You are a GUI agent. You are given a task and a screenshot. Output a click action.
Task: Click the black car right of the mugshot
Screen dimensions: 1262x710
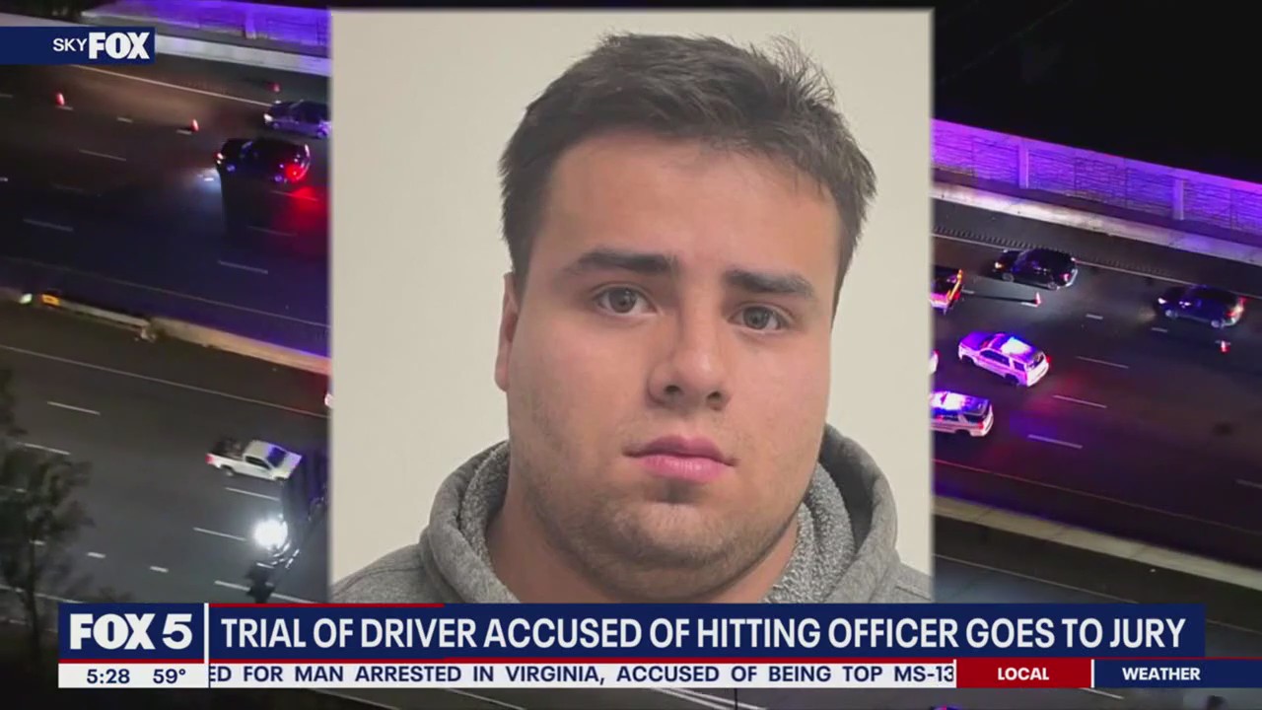coord(1034,267)
